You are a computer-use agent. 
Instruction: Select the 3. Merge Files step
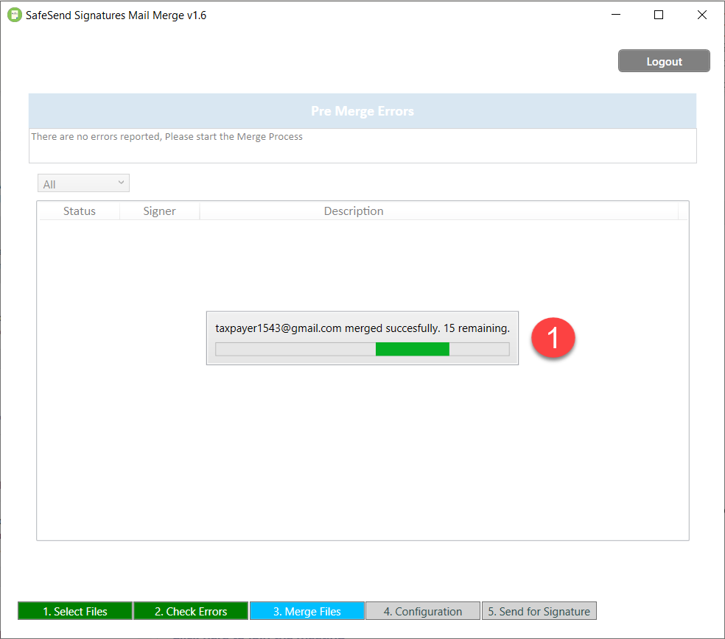click(307, 611)
